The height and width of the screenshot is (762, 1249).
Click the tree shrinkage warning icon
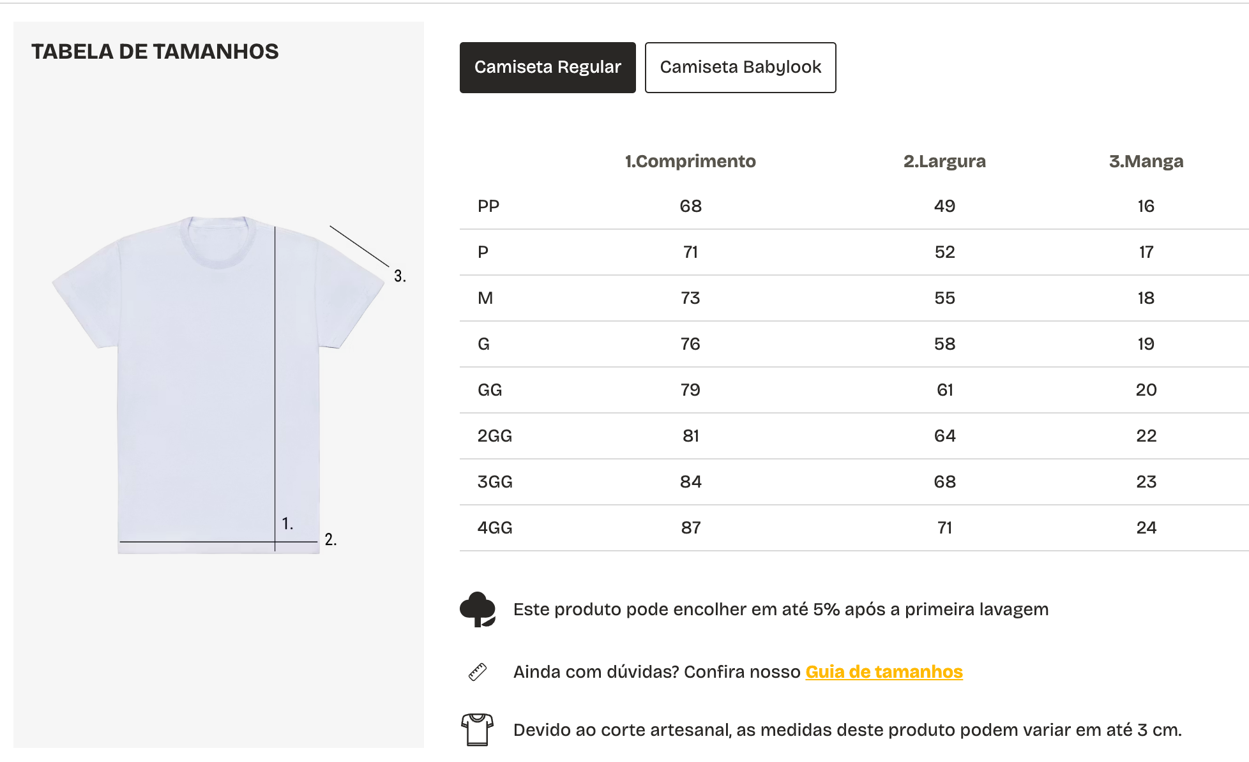[x=478, y=609]
